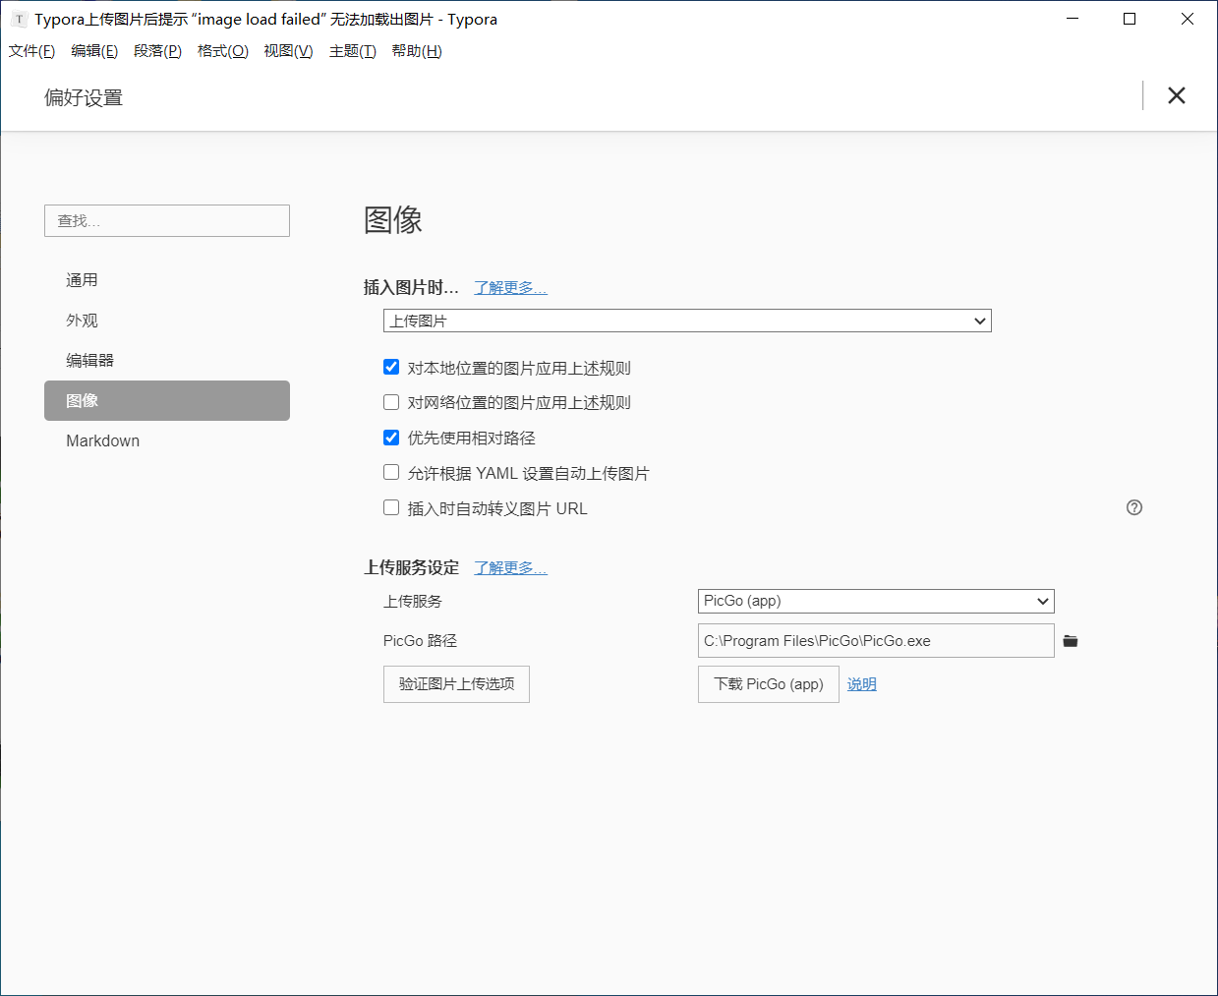Open the 帮助(H) menu
The image size is (1218, 996).
point(417,51)
